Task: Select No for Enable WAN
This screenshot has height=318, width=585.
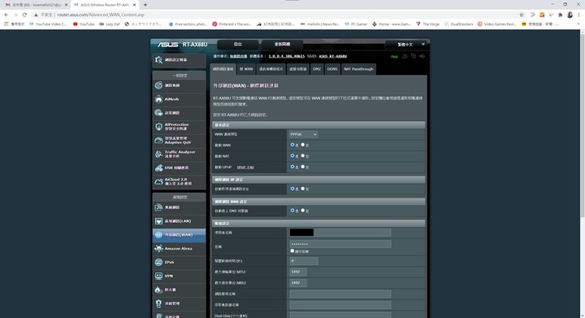Action: [303, 145]
